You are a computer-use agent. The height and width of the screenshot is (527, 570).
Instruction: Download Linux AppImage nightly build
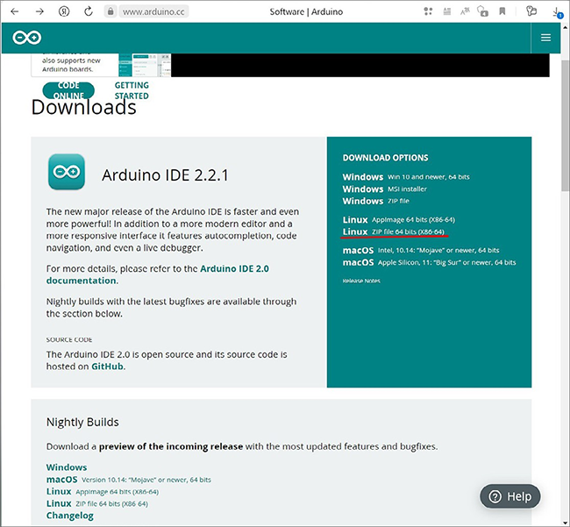[x=102, y=491]
